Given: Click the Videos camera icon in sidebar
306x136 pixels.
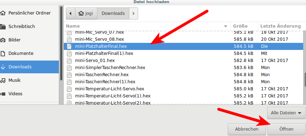Looking at the screenshot, I should [3, 94].
